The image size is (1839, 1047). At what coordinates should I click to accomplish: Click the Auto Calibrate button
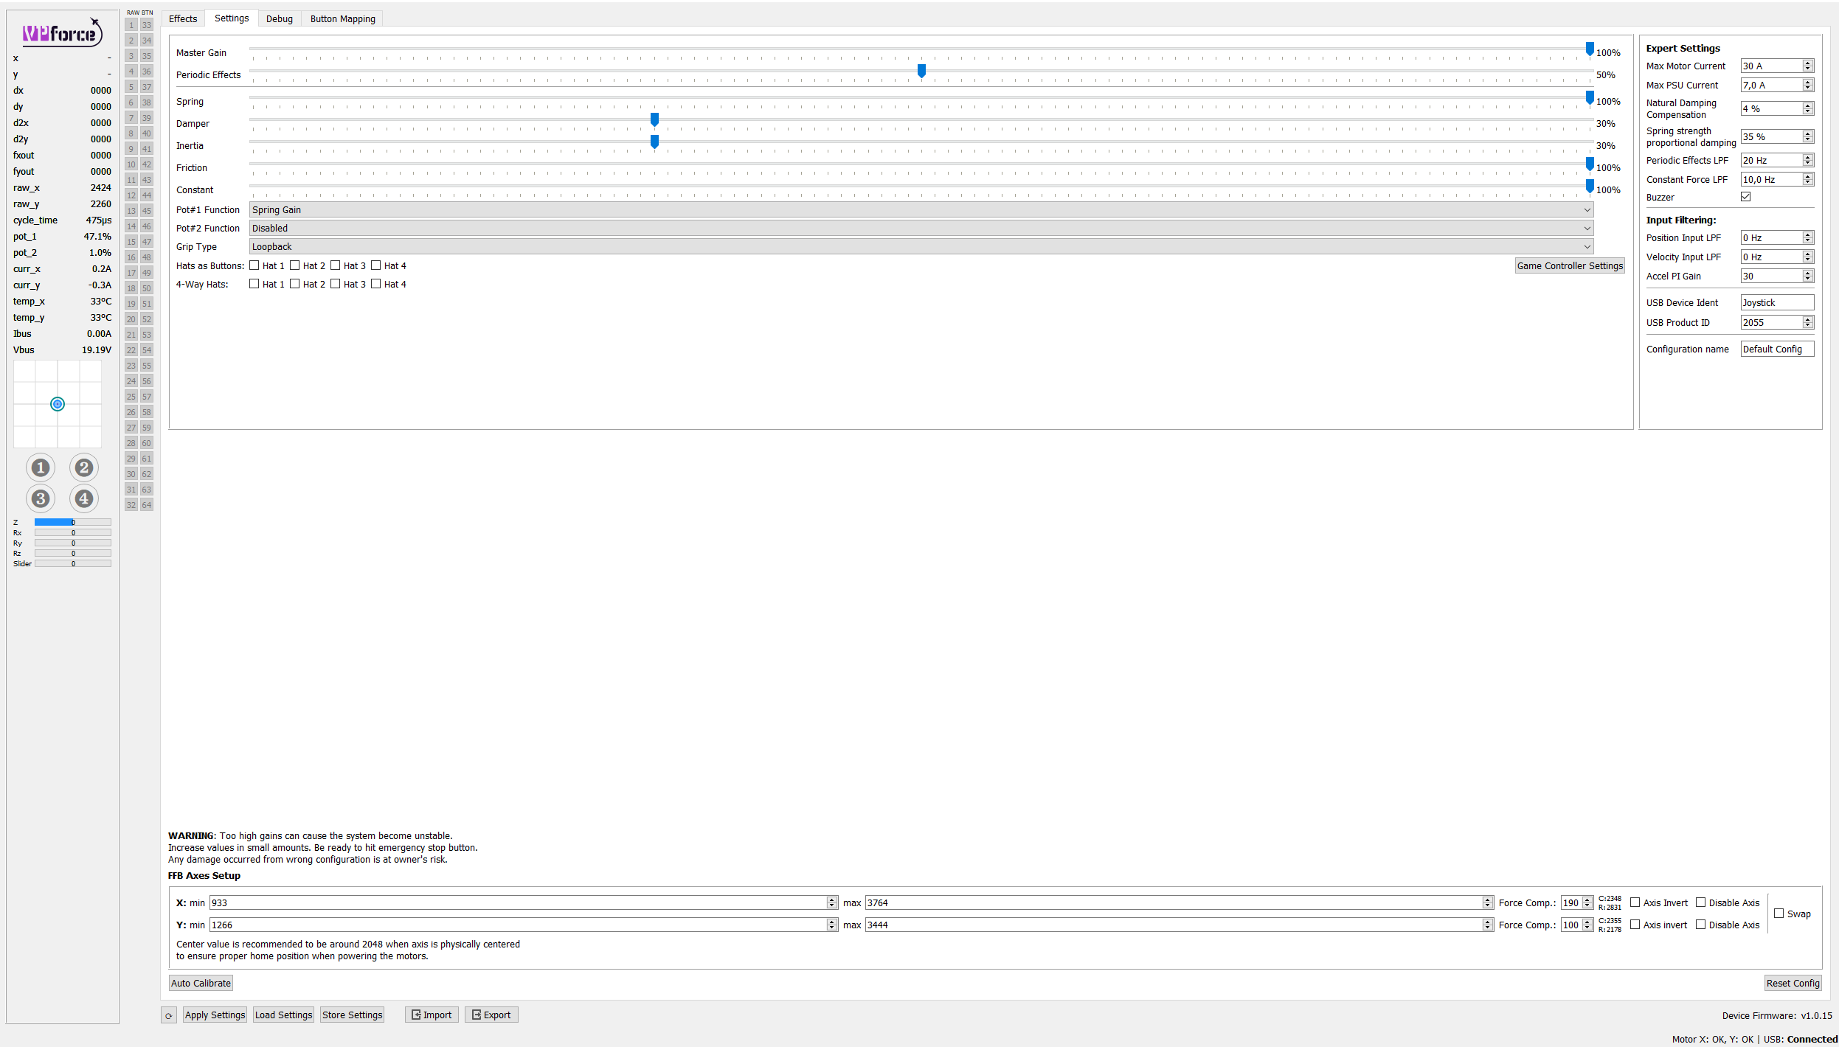(x=201, y=983)
